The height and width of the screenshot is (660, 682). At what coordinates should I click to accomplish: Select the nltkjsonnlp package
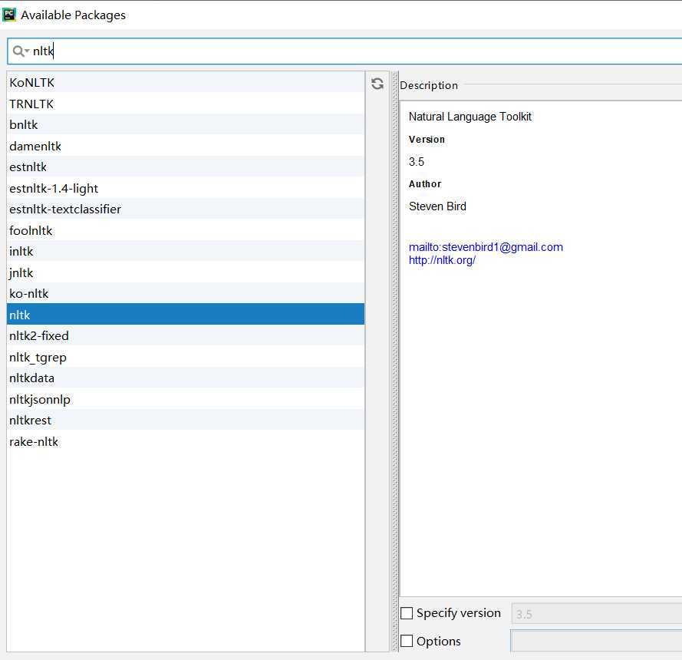click(x=186, y=399)
